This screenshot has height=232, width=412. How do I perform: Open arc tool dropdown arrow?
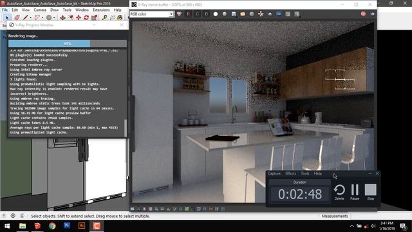(x=42, y=18)
